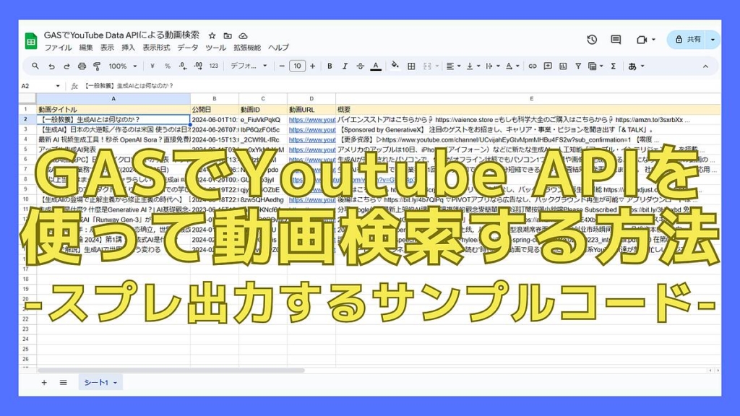
Task: Create a filter with the filter icon
Action: [x=577, y=65]
